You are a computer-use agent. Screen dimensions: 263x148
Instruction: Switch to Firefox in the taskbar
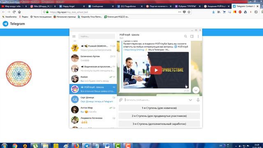coord(76,146)
